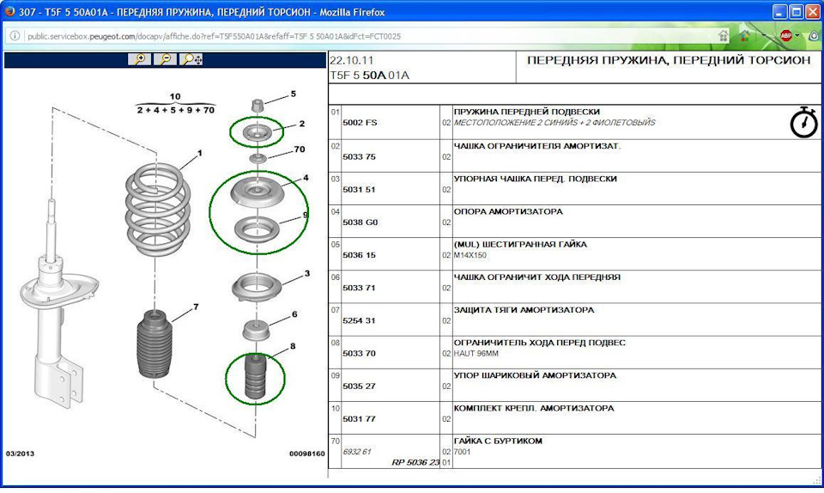
Task: Select part number 5254 31
Action: 359,320
